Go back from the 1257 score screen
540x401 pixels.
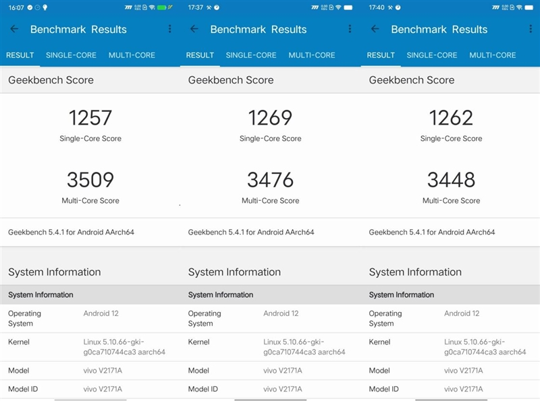click(14, 29)
